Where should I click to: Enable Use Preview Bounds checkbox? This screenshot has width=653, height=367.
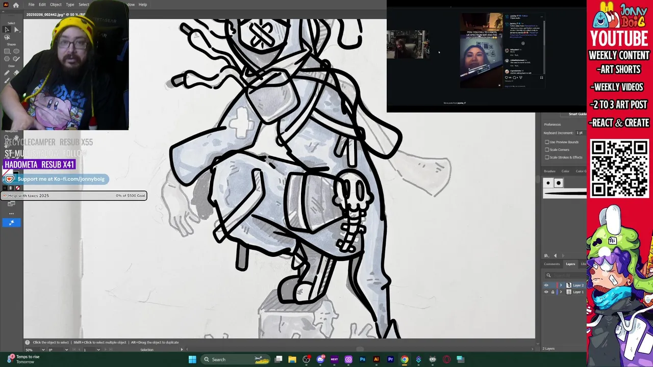(x=547, y=142)
